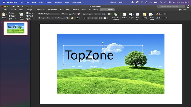Image resolution: width=191 pixels, height=107 pixels.
Task: Decrease font size with the small A icon
Action: coord(74,14)
